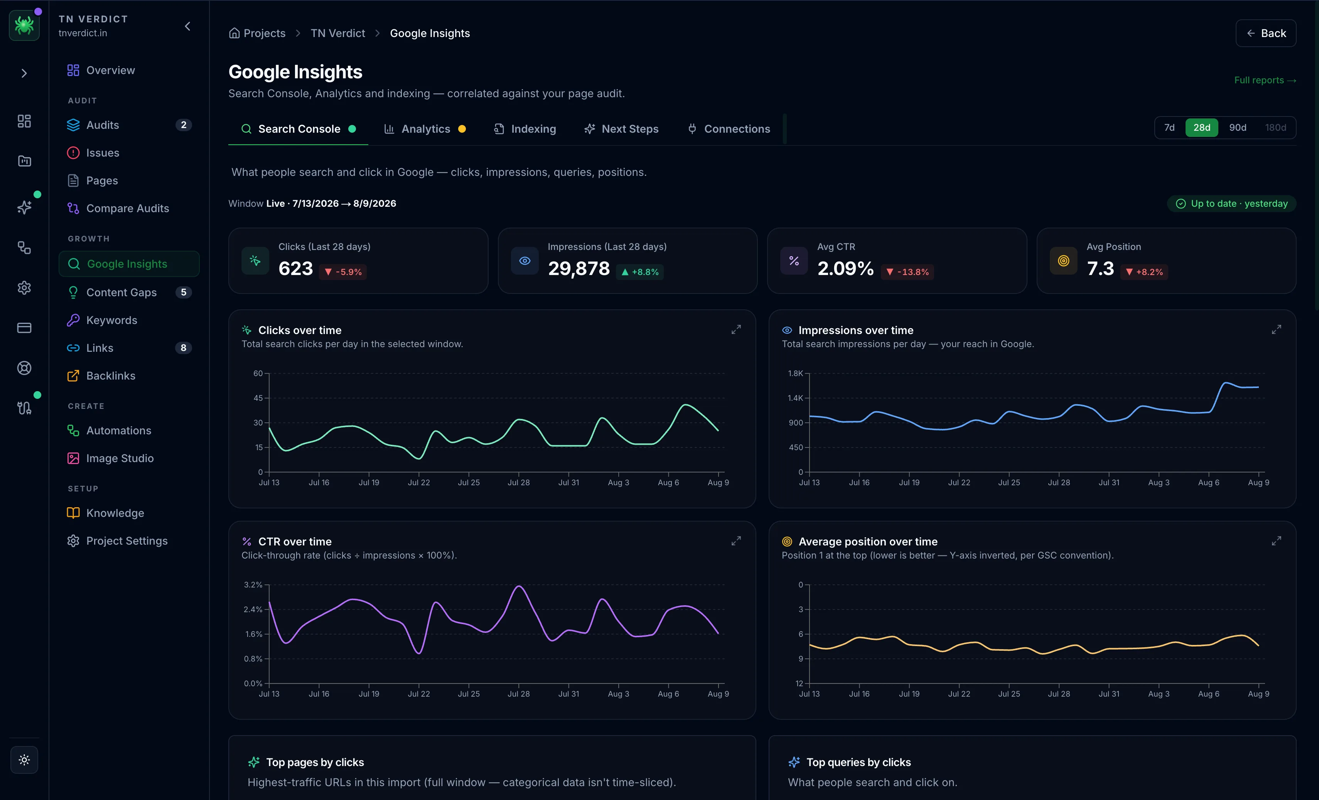
Task: Click the page scrollbar on right edge
Action: (x=1316, y=155)
